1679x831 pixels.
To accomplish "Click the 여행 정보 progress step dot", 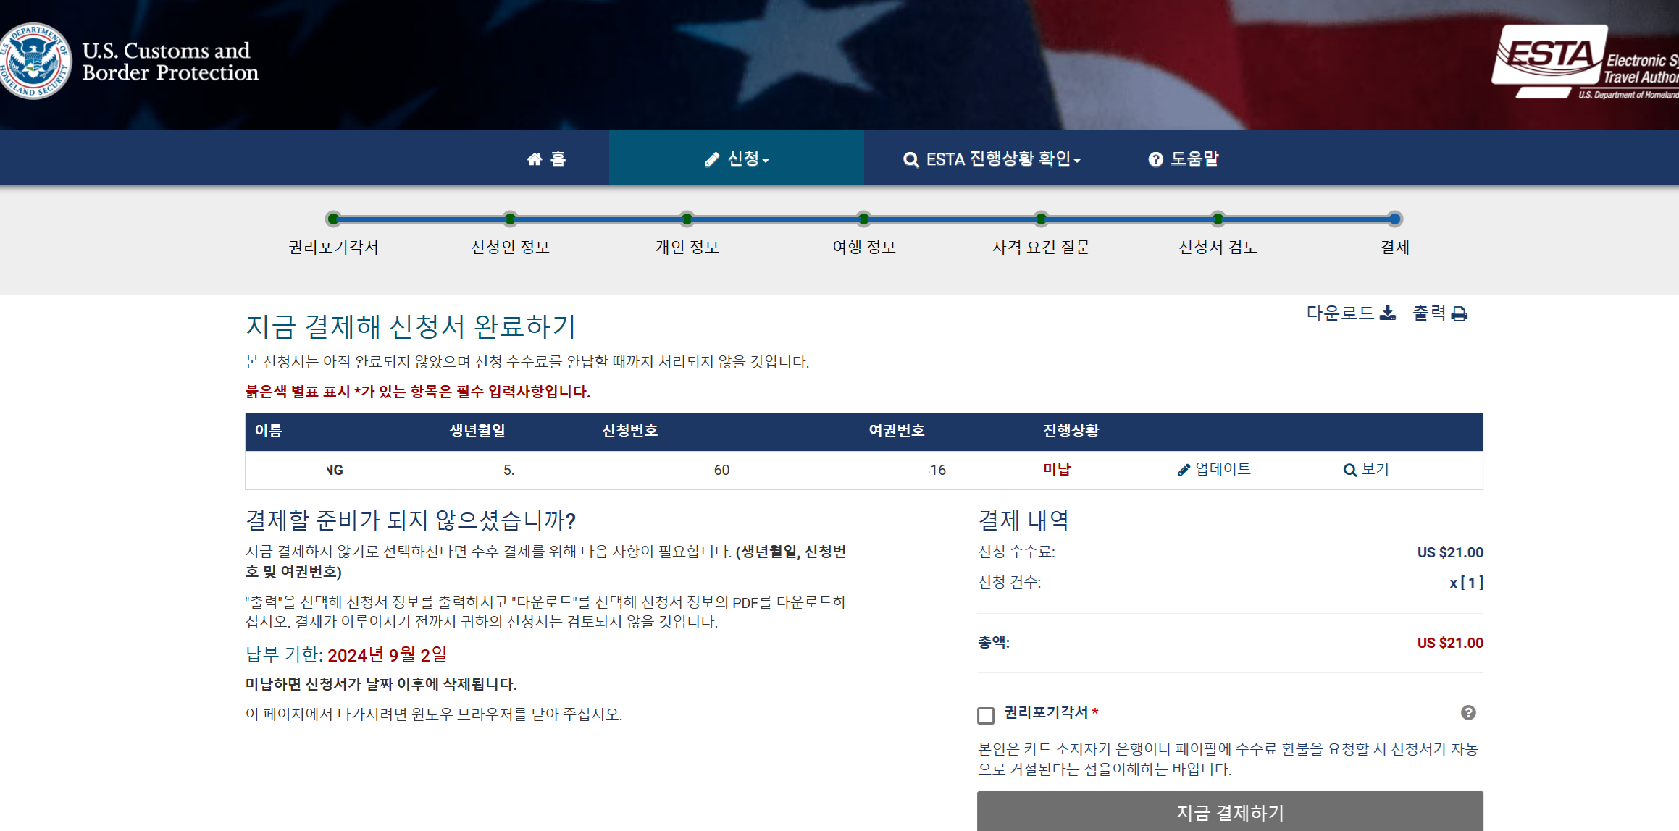I will click(863, 219).
